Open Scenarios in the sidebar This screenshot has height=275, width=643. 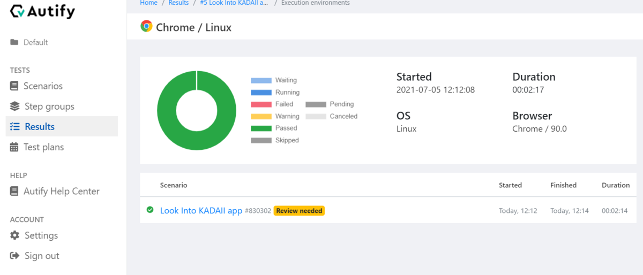(43, 86)
